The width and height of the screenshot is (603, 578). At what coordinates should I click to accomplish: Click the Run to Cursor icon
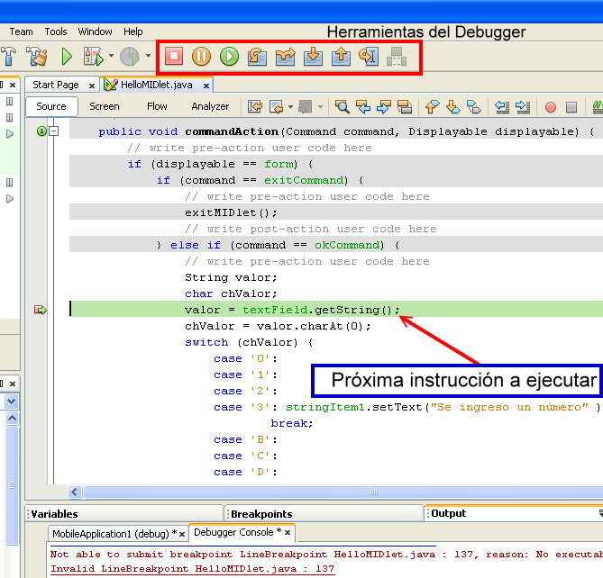(369, 57)
